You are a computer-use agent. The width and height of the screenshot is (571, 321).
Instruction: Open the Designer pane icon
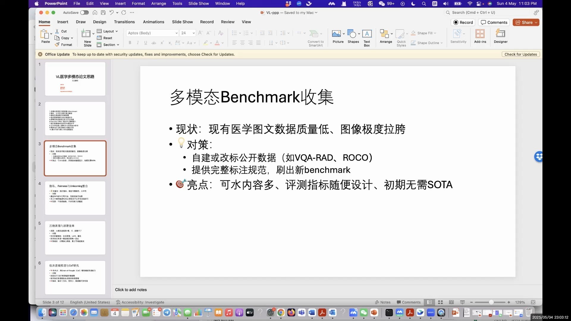(x=501, y=34)
